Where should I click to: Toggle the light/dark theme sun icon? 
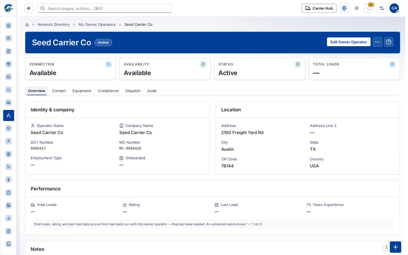[x=357, y=8]
